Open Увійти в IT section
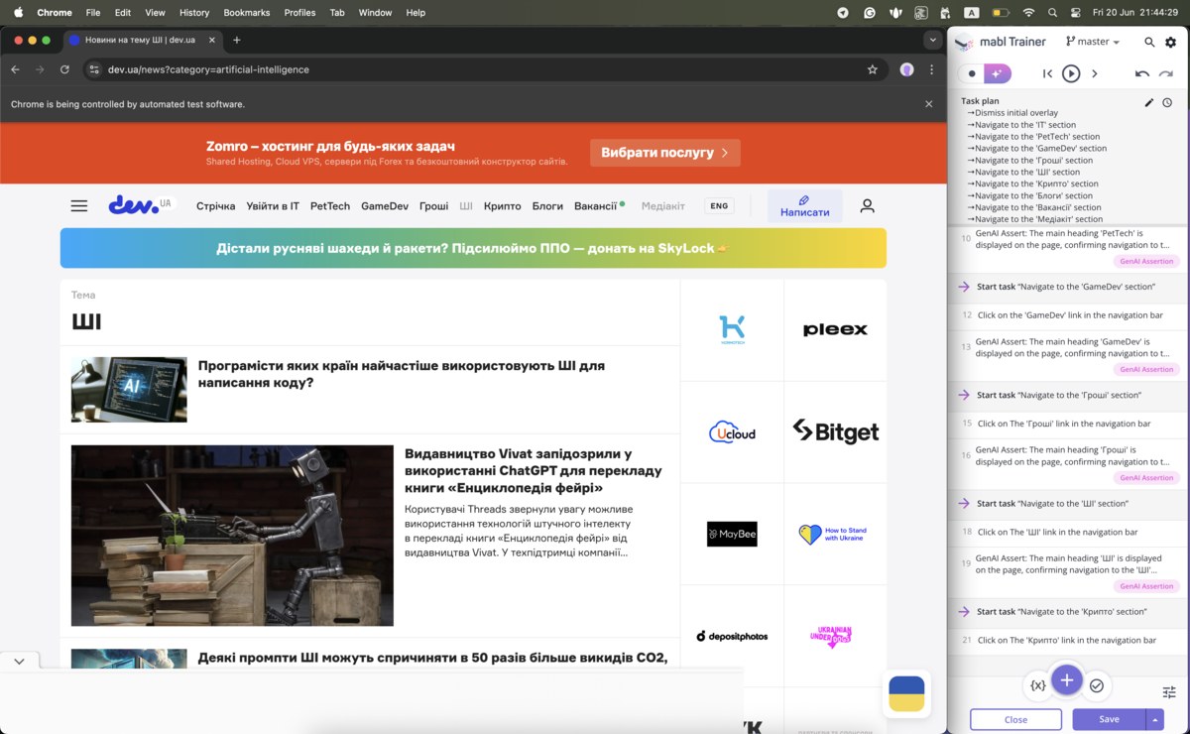Image resolution: width=1190 pixels, height=734 pixels. click(273, 206)
